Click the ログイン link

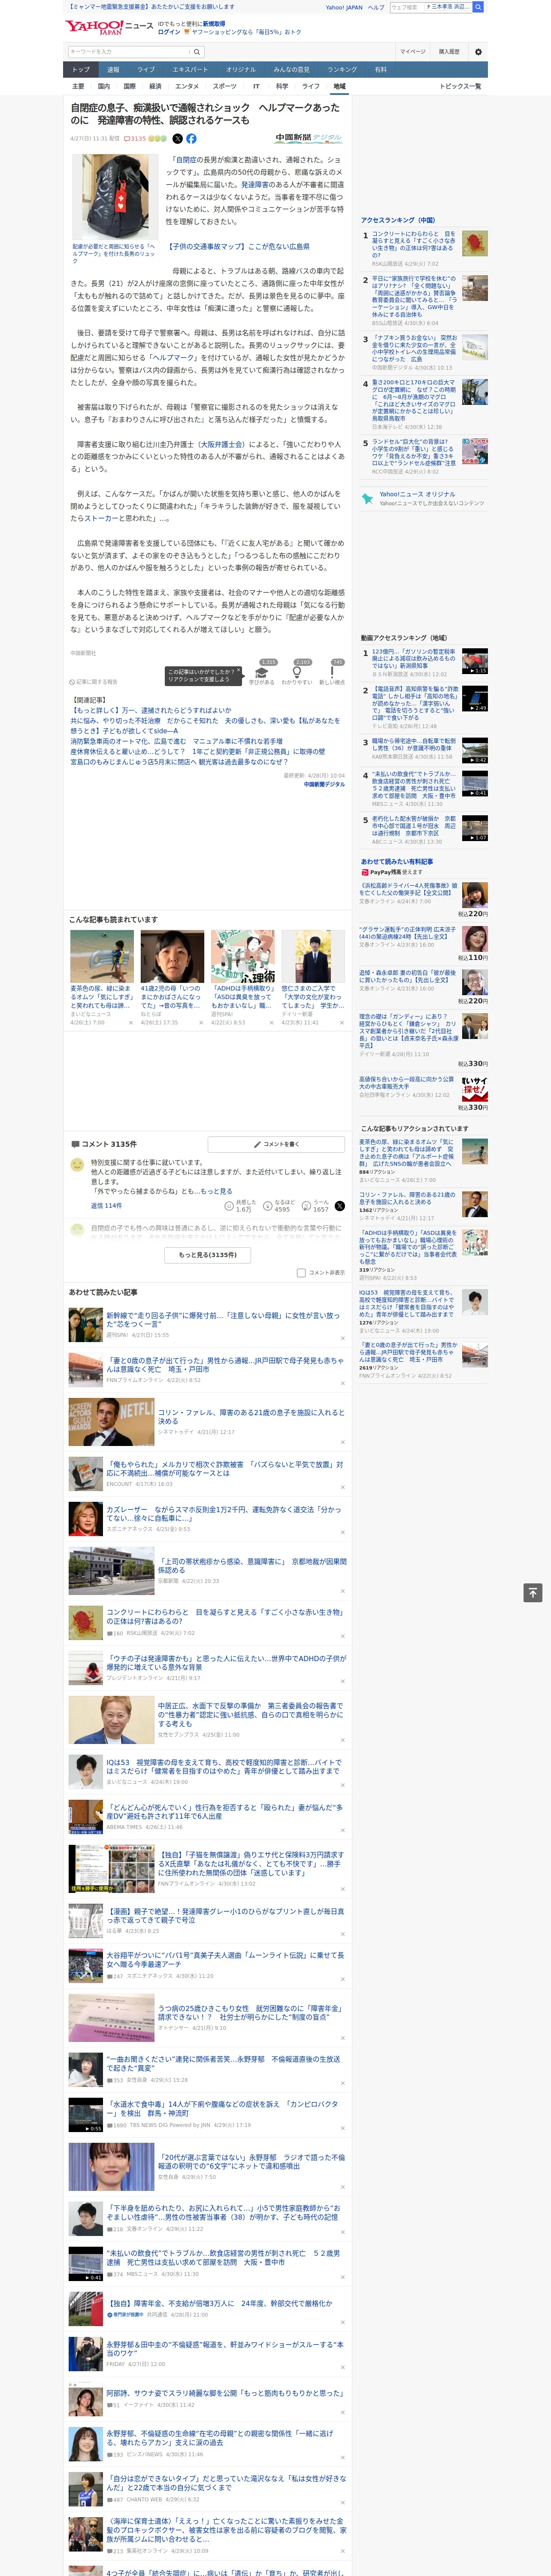(169, 32)
